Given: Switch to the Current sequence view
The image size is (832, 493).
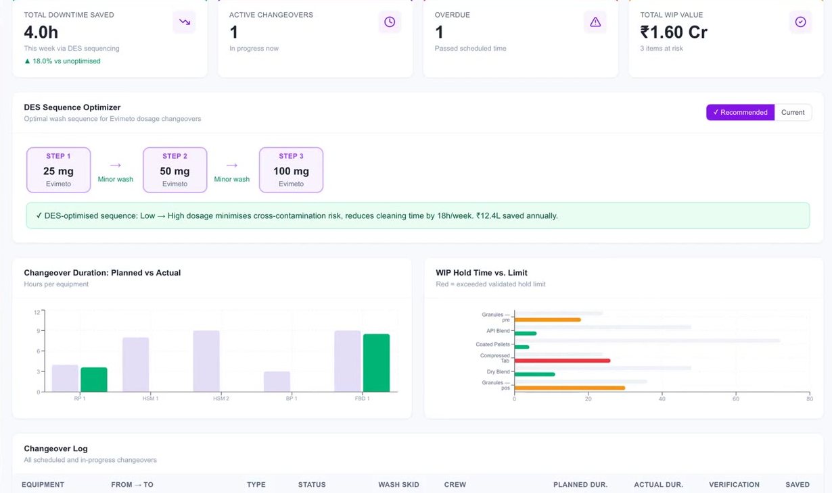Looking at the screenshot, I should [x=793, y=112].
